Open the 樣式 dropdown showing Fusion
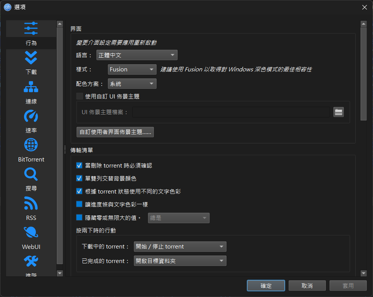373x297 pixels. (132, 69)
